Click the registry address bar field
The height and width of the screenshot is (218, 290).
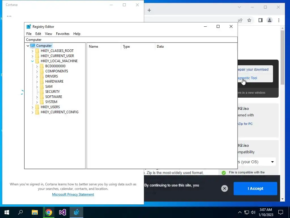pos(131,40)
